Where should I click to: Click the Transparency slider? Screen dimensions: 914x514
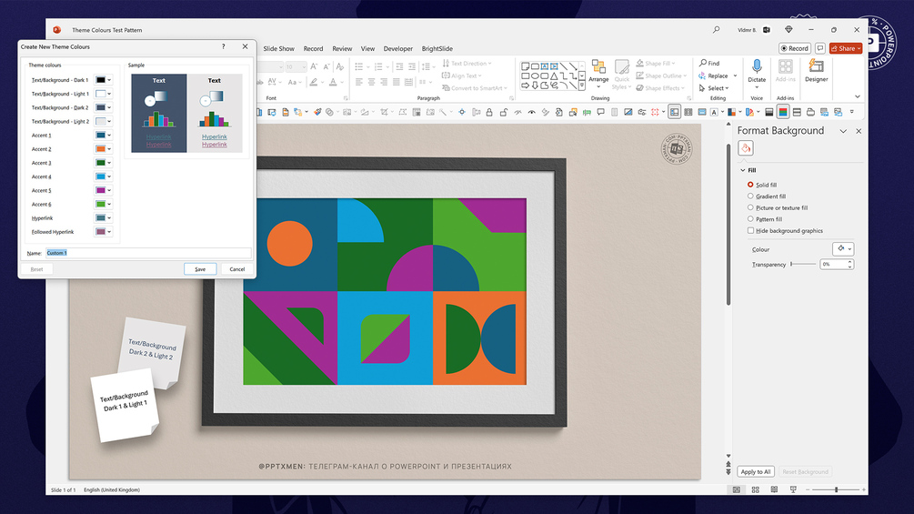click(x=803, y=264)
